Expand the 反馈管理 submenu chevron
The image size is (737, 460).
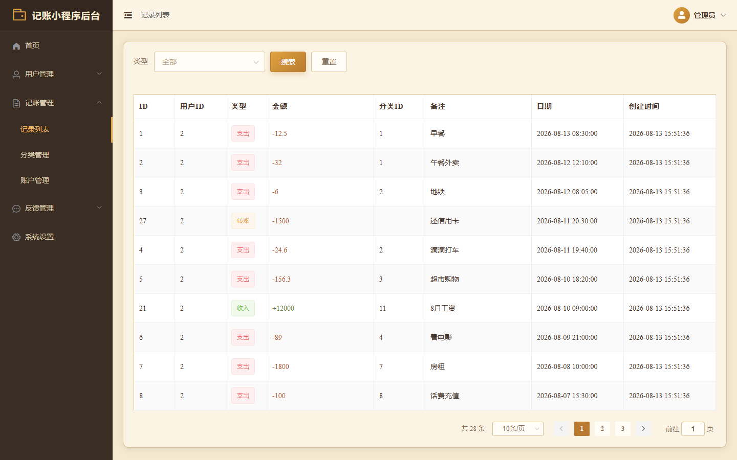[x=99, y=208]
